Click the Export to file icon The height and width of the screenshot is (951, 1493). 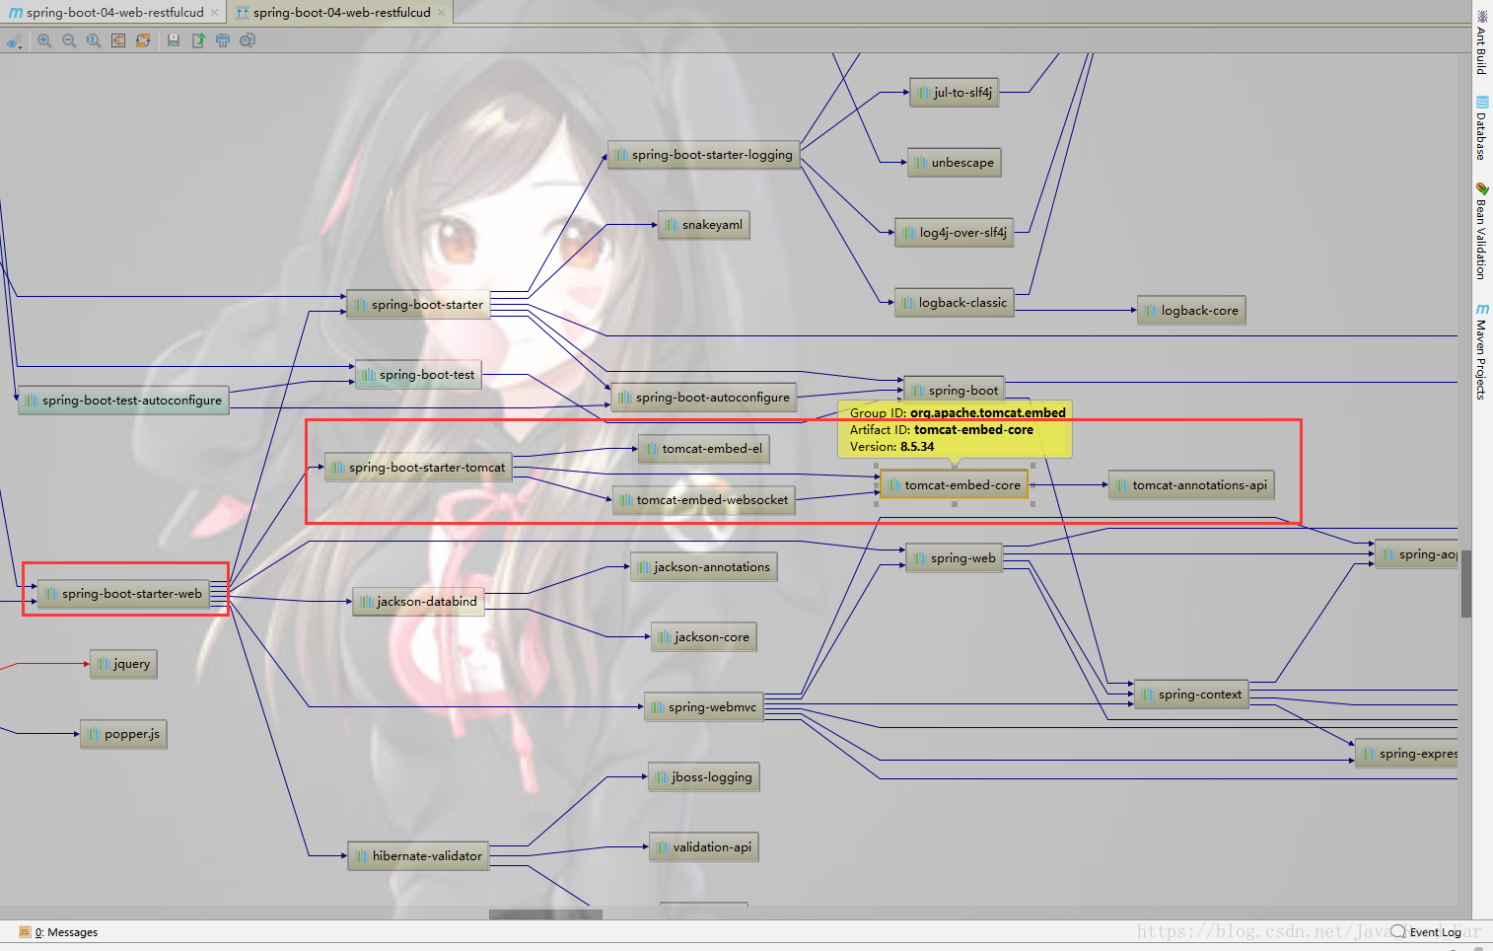(x=198, y=40)
